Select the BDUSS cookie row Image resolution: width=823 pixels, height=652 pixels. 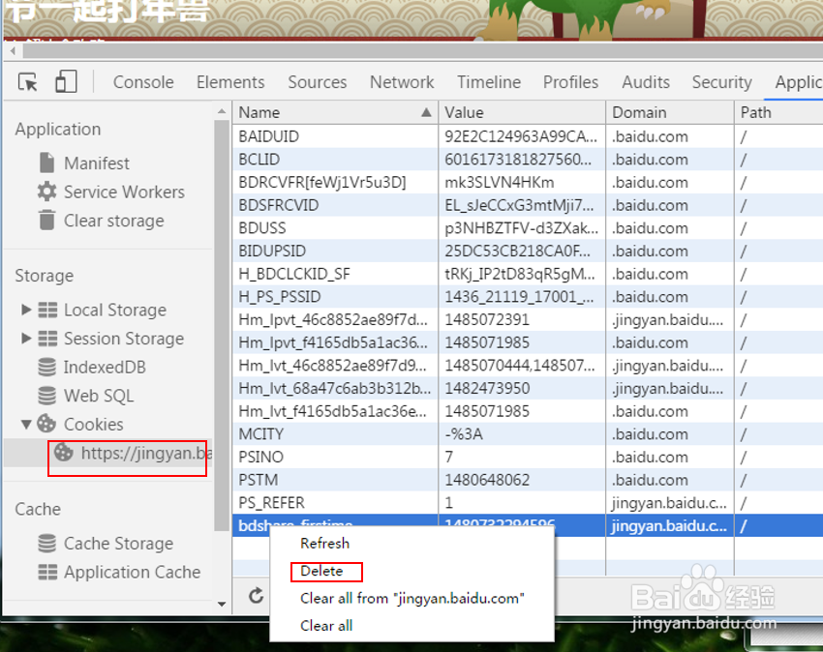528,228
